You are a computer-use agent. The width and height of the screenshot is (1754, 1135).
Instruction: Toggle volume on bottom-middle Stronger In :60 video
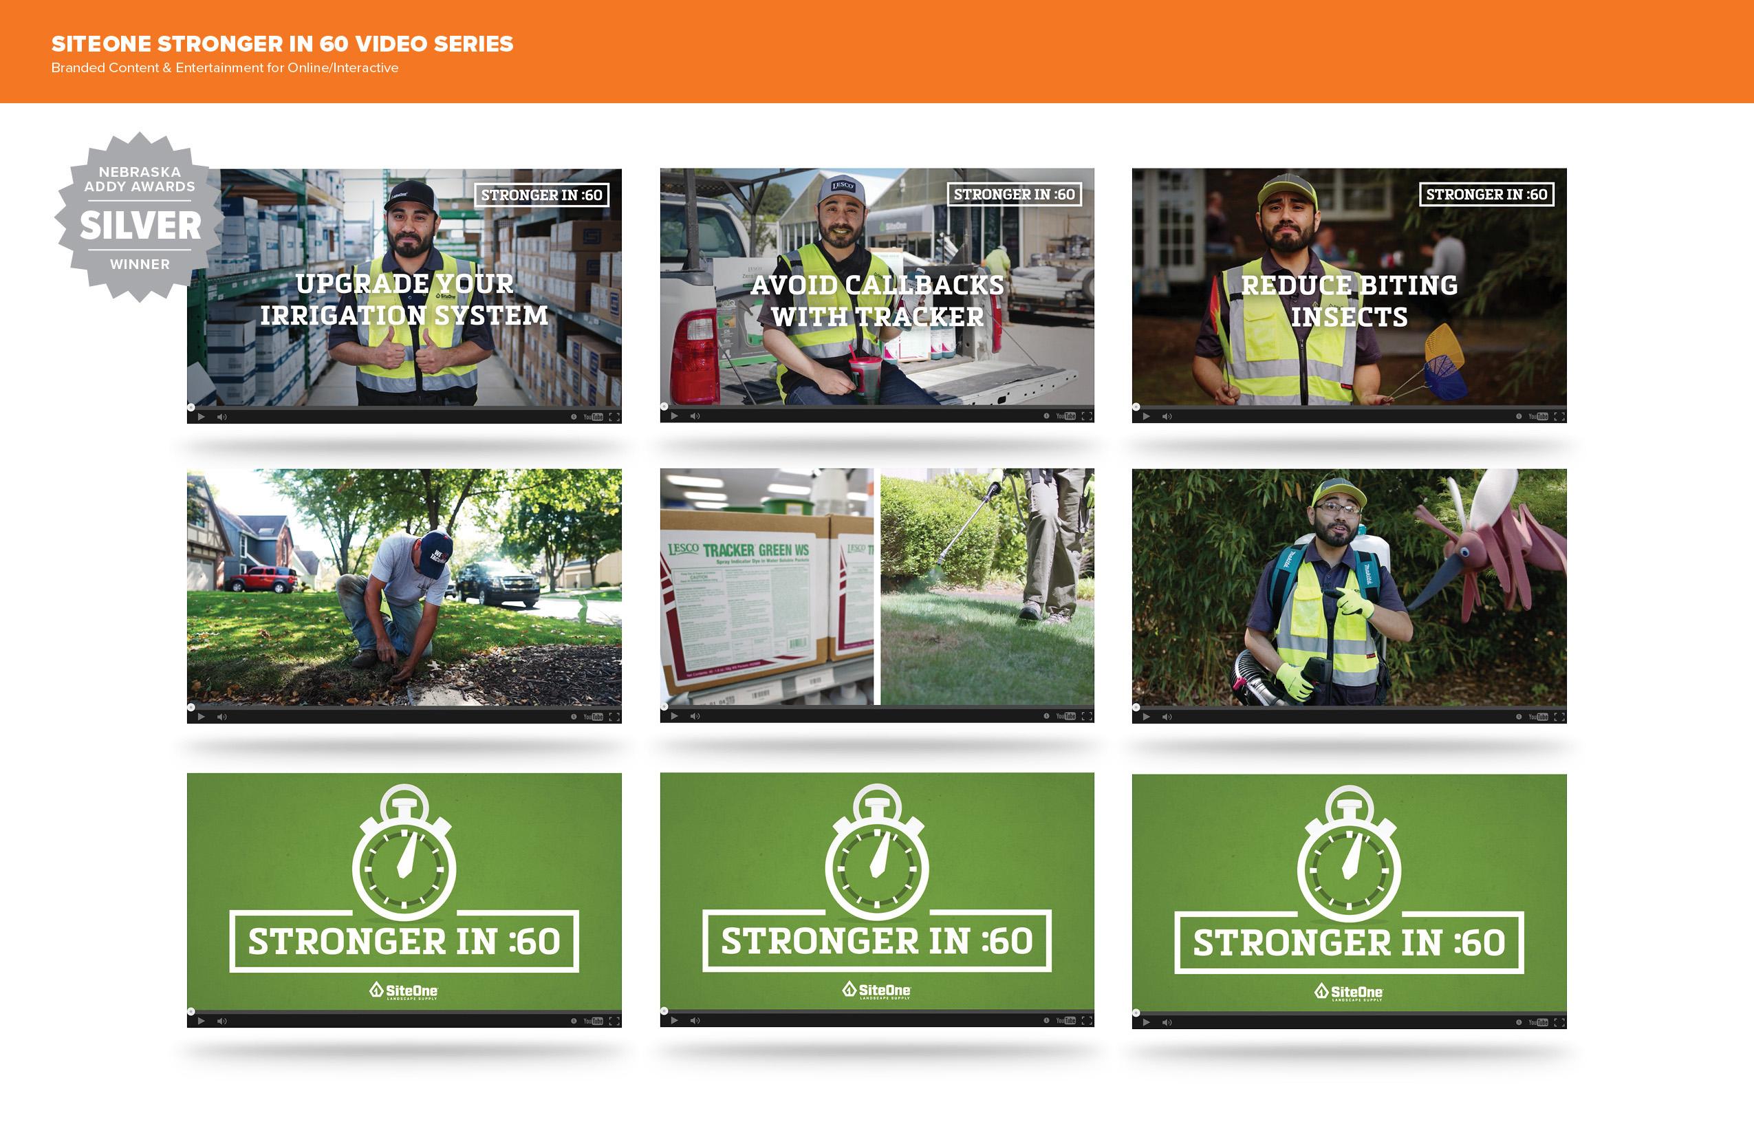click(694, 1021)
